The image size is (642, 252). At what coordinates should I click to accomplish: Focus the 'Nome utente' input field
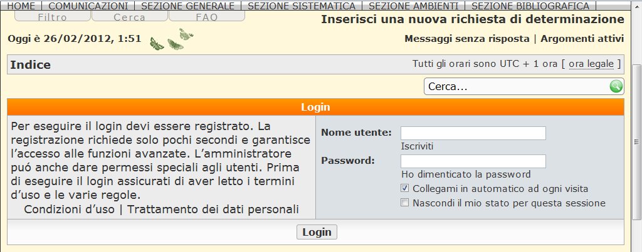coord(473,133)
